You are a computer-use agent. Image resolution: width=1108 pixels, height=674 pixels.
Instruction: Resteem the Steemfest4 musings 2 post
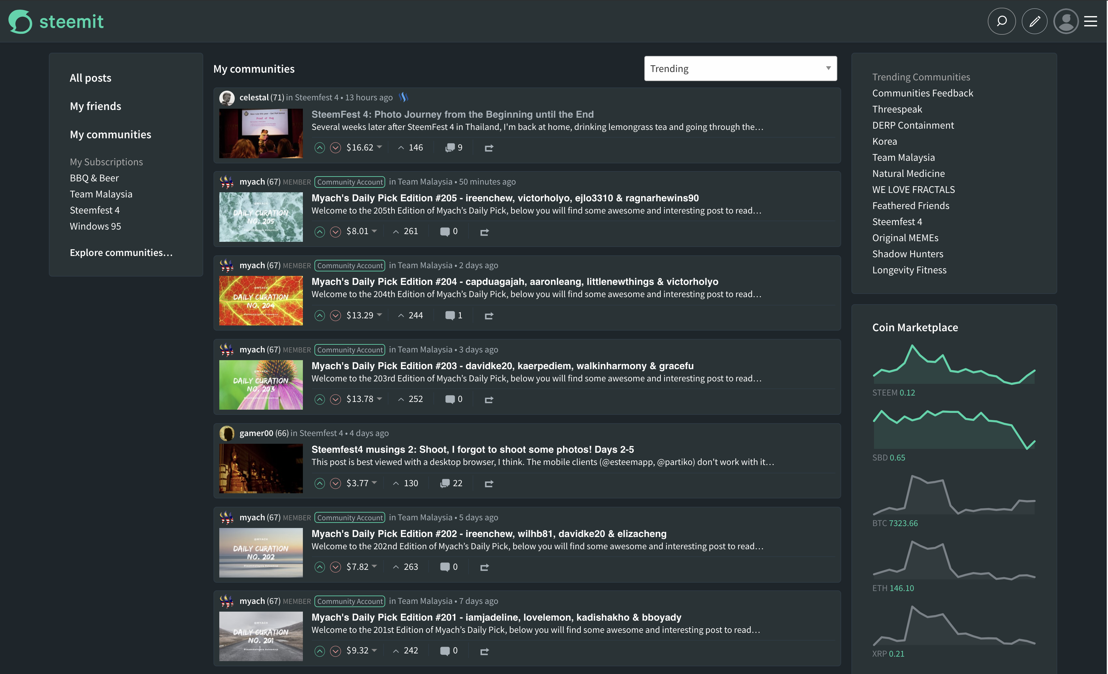[x=489, y=483]
